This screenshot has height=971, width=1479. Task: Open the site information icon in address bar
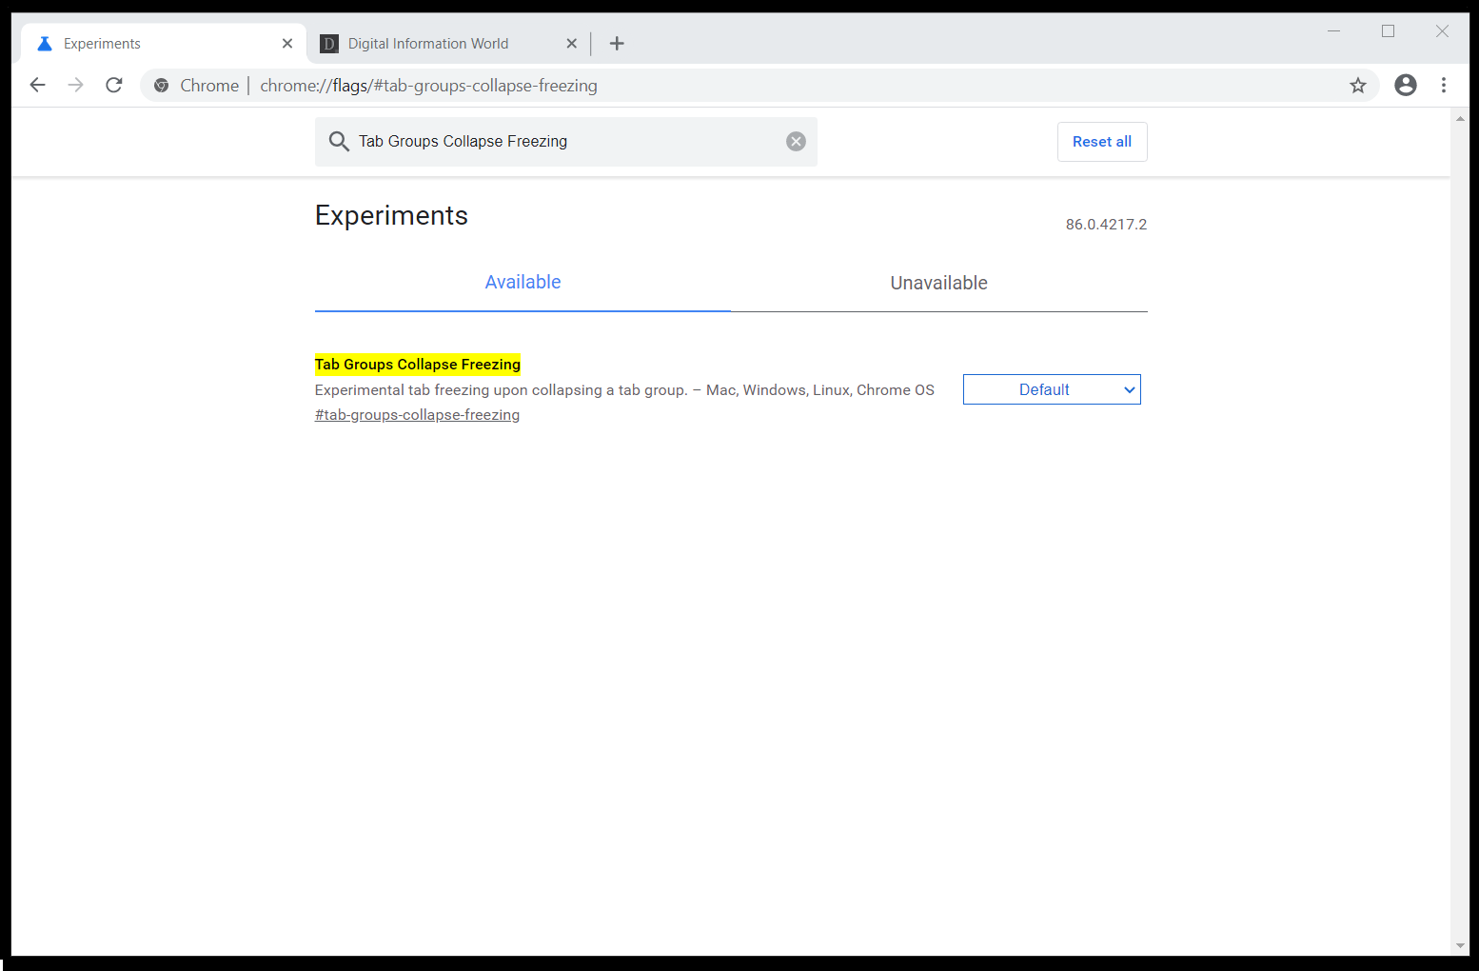pyautogui.click(x=162, y=85)
